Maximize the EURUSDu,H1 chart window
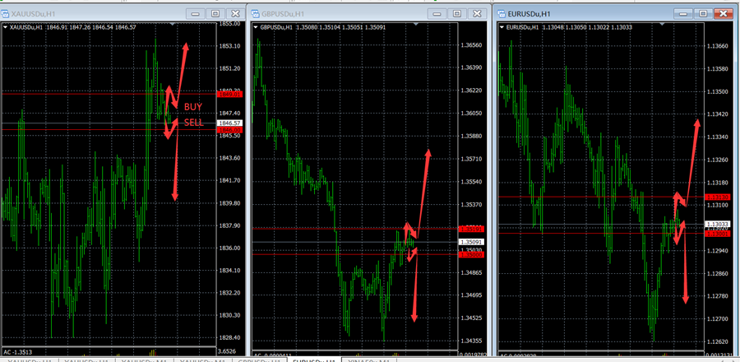Screen dimensions: 740x362 (x=703, y=14)
